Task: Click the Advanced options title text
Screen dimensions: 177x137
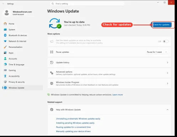Action: (64, 72)
